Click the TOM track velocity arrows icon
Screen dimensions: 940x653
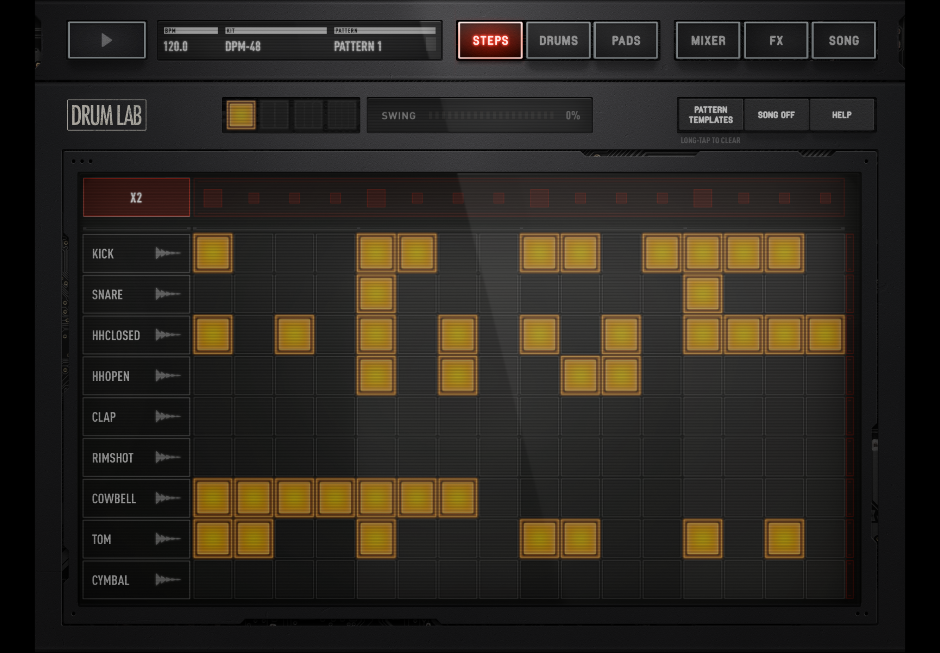click(168, 539)
